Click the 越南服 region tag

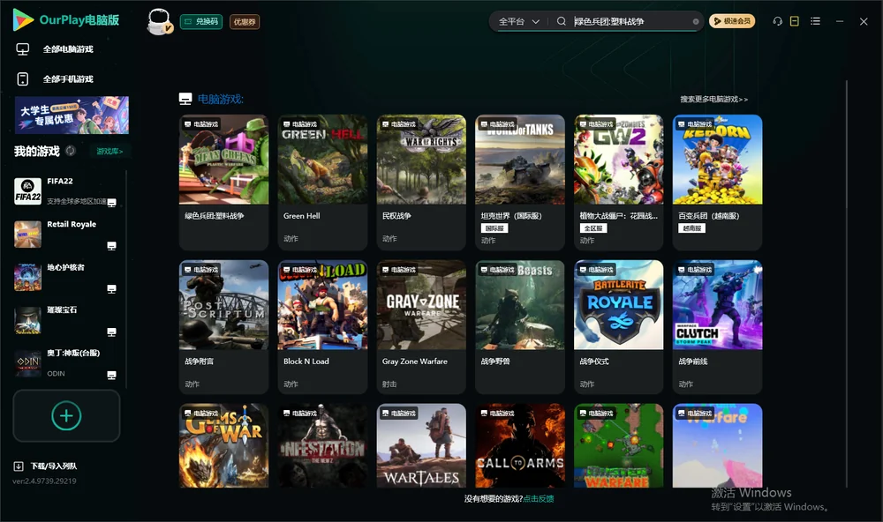pos(691,228)
